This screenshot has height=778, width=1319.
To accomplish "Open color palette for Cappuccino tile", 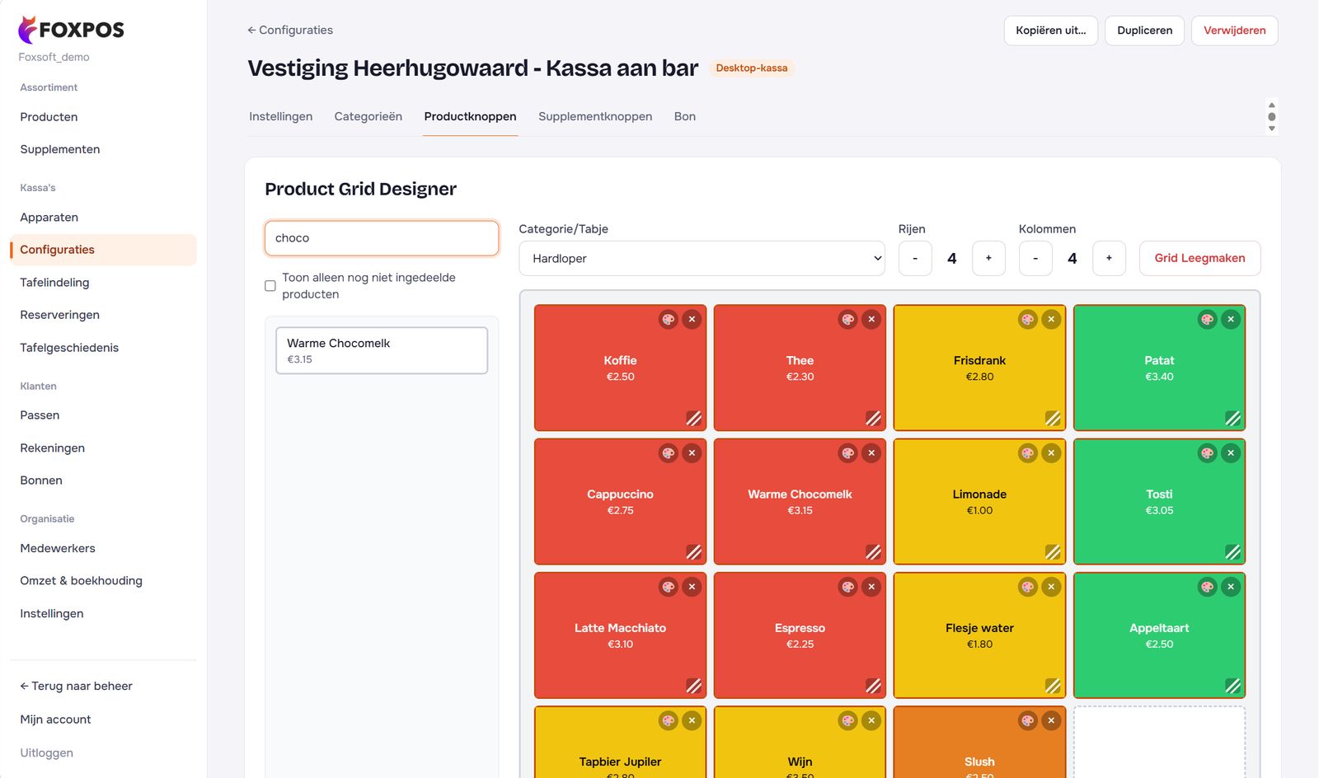I will click(x=669, y=452).
